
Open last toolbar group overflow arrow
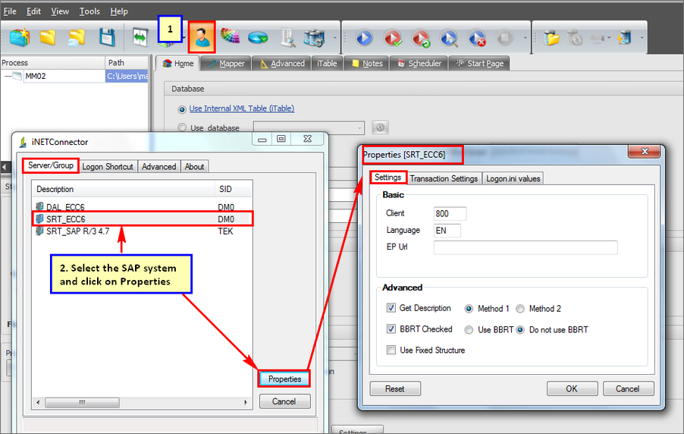[642, 38]
